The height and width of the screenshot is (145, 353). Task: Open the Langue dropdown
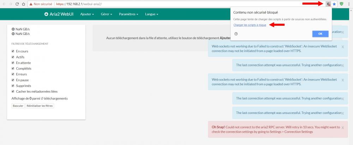(x=151, y=14)
